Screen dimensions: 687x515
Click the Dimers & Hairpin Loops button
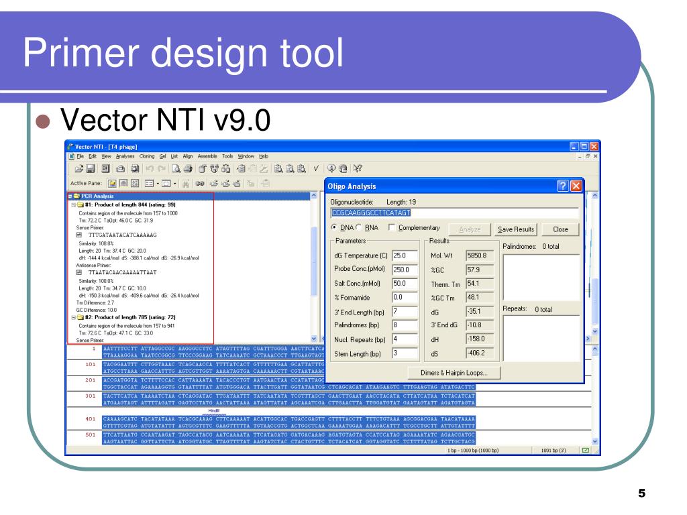[x=454, y=373]
